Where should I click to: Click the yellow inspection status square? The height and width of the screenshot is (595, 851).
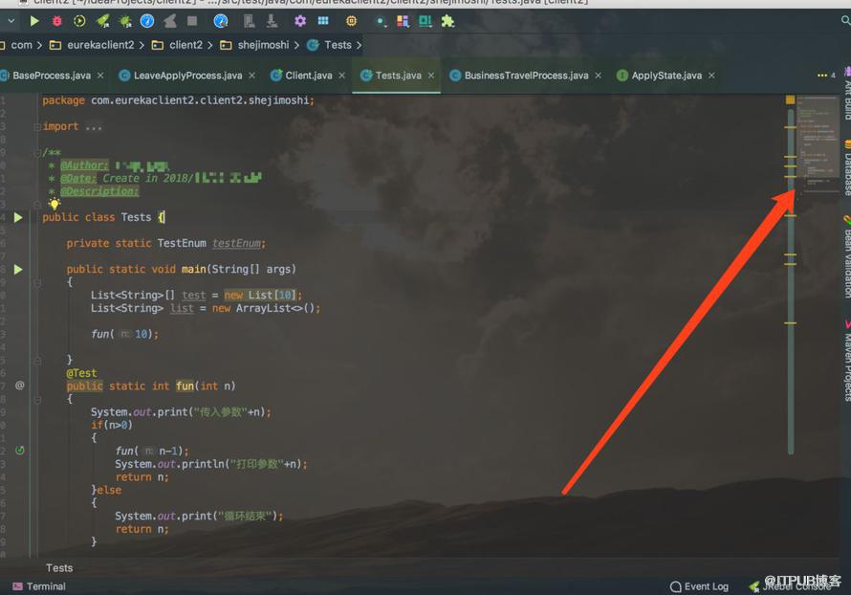click(x=790, y=99)
